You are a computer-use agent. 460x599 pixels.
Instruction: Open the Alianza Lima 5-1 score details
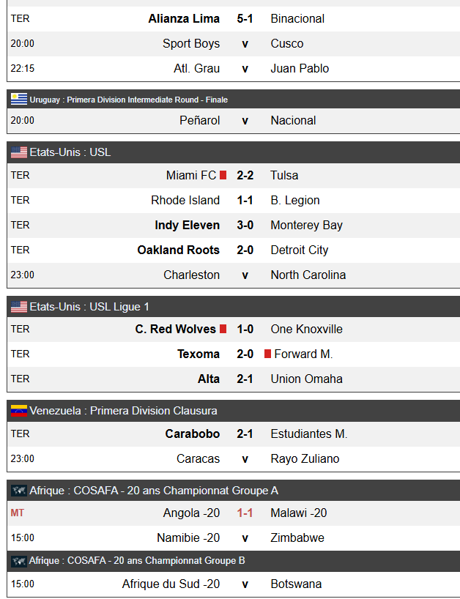tap(245, 18)
